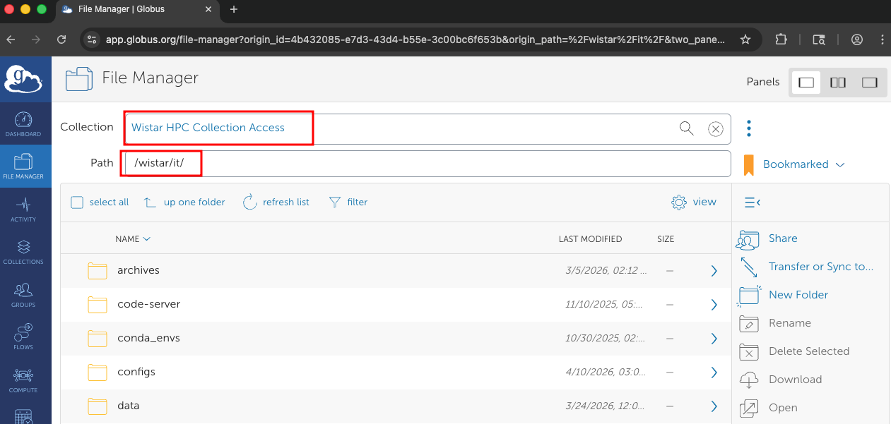The height and width of the screenshot is (424, 891).
Task: Open collection options three-dot menu
Action: coord(749,128)
